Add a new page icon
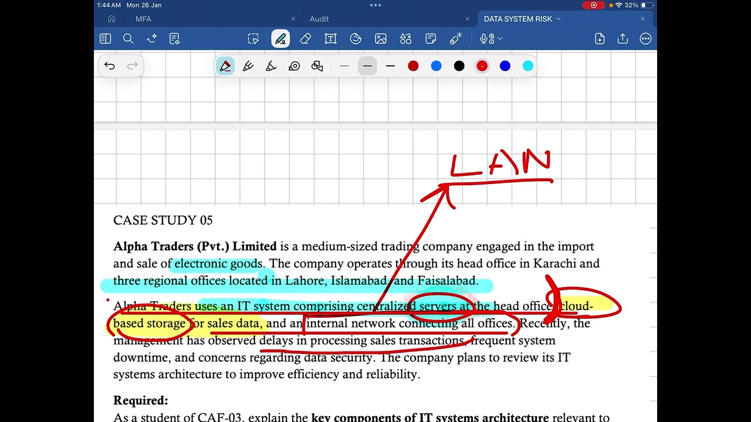751x422 pixels. 600,39
